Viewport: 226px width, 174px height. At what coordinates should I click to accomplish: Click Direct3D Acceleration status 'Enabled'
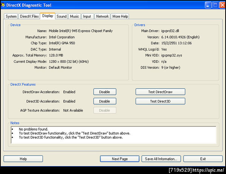[x=69, y=101]
